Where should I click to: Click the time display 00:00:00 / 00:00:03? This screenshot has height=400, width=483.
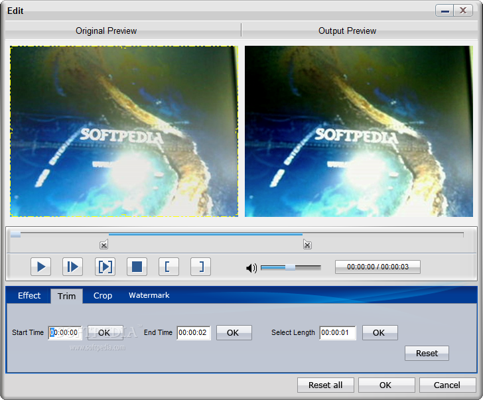tap(378, 267)
